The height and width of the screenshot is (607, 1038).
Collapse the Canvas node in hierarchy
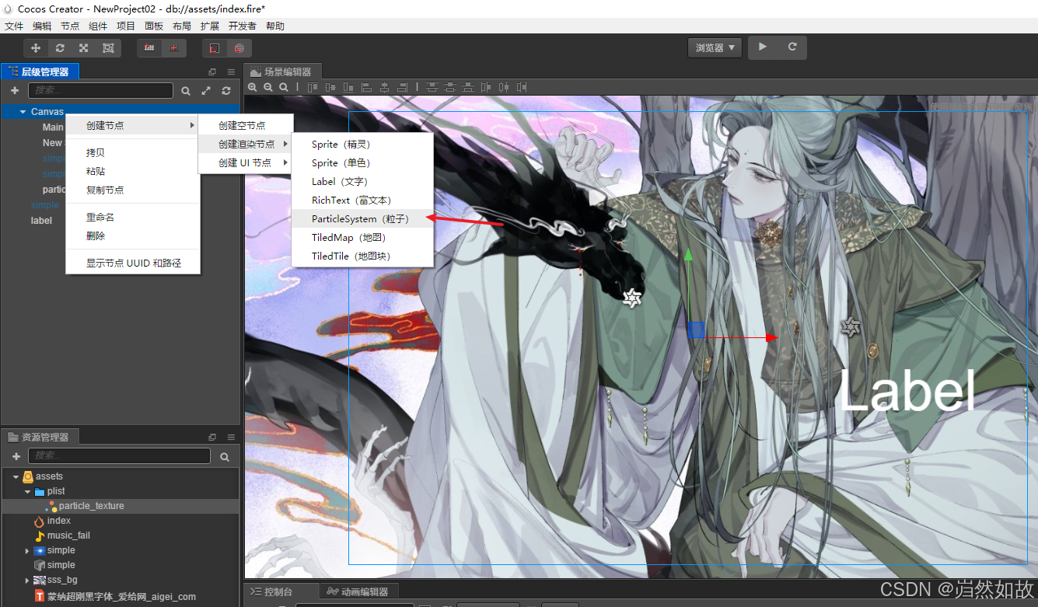(x=23, y=112)
